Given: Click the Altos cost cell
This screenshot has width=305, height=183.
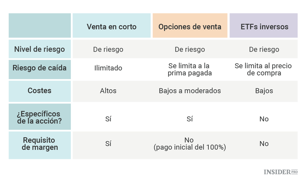Looking at the screenshot, I should 108,91.
